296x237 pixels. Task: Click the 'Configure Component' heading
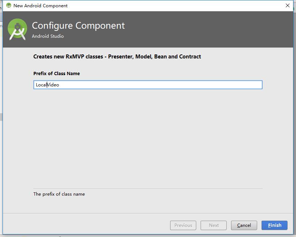[78, 25]
